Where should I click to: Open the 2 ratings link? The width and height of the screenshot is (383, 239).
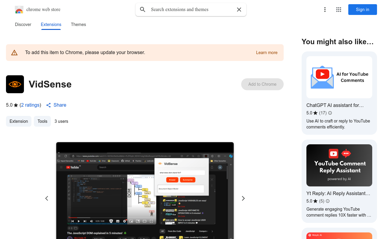point(31,105)
